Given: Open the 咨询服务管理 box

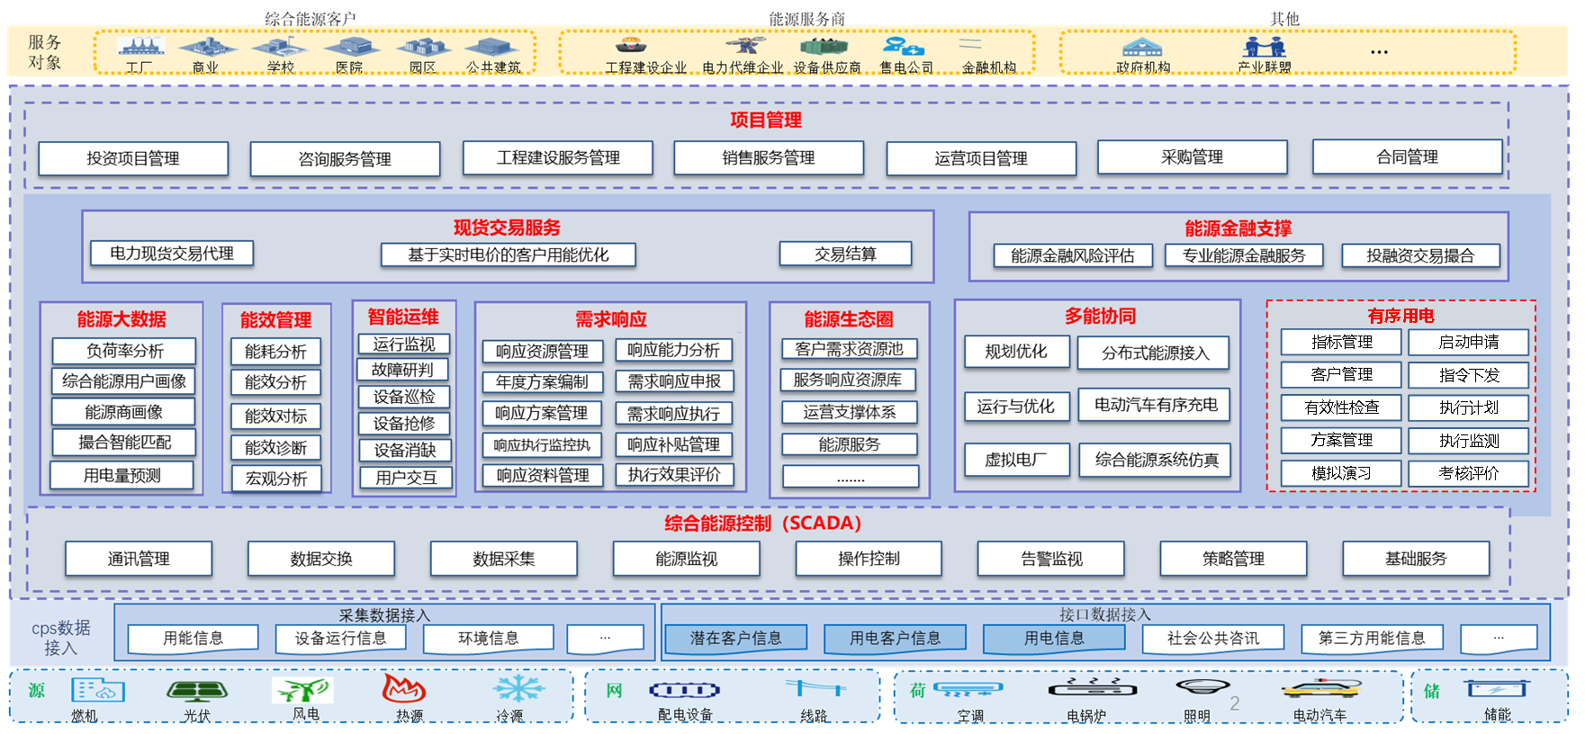Looking at the screenshot, I should point(345,159).
